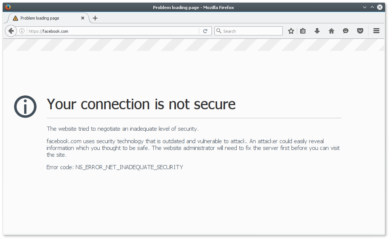Open the Downloads arrow icon
This screenshot has width=390, height=240.
[317, 31]
